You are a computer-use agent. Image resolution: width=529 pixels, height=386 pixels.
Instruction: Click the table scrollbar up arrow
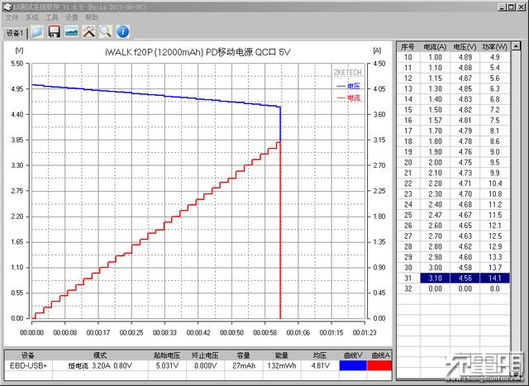click(516, 46)
